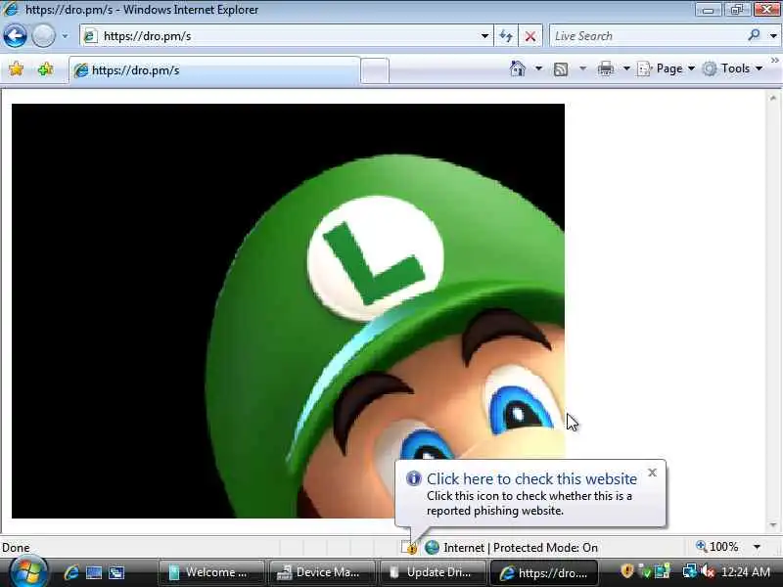The width and height of the screenshot is (783, 587).
Task: Go to the Home page icon
Action: (518, 68)
